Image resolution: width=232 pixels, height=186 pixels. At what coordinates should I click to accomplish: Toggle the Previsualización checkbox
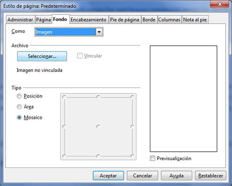pos(153,158)
